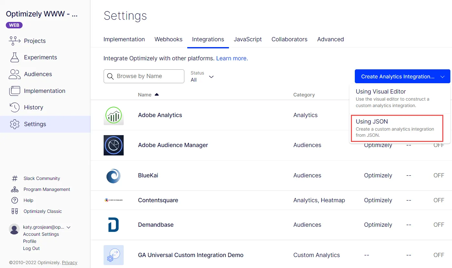Click the Experiments flask icon

[x=15, y=57]
